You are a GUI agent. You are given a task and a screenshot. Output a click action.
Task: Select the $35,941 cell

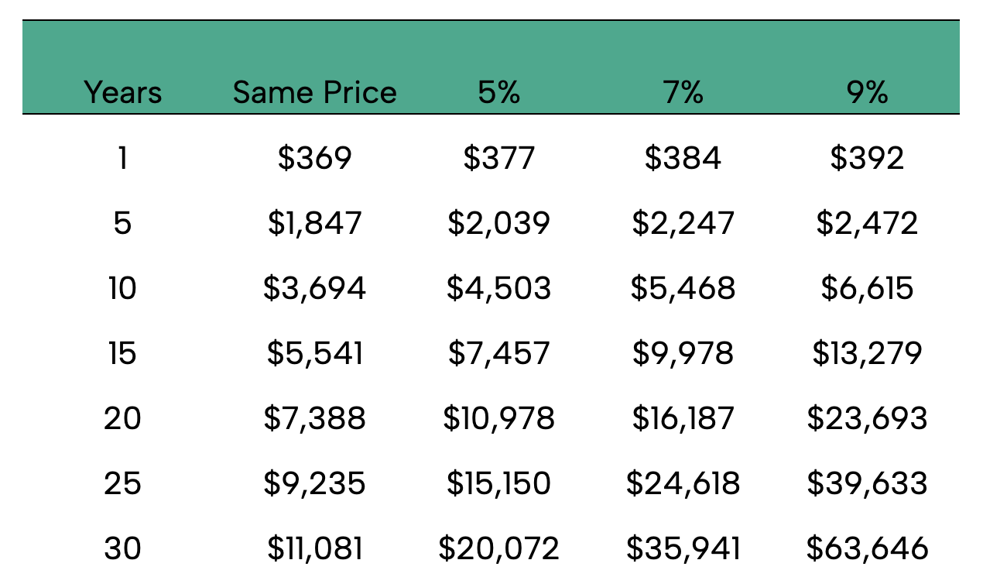(x=683, y=548)
